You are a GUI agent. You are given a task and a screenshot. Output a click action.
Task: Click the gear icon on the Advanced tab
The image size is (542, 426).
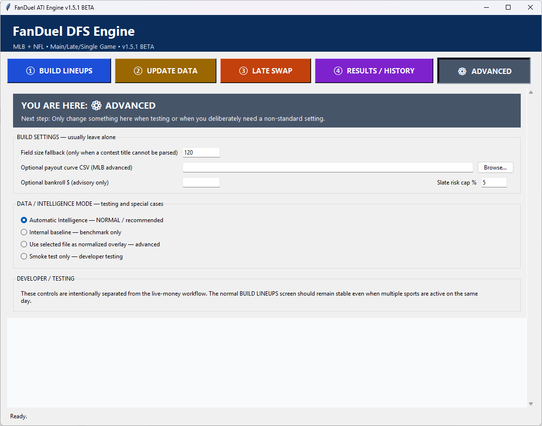[x=462, y=71]
